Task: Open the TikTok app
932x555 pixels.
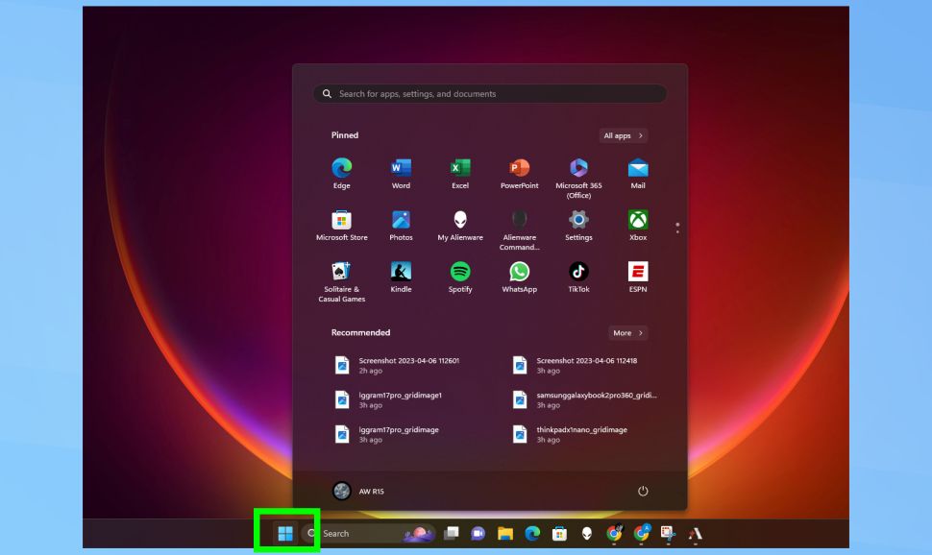Action: [x=578, y=277]
